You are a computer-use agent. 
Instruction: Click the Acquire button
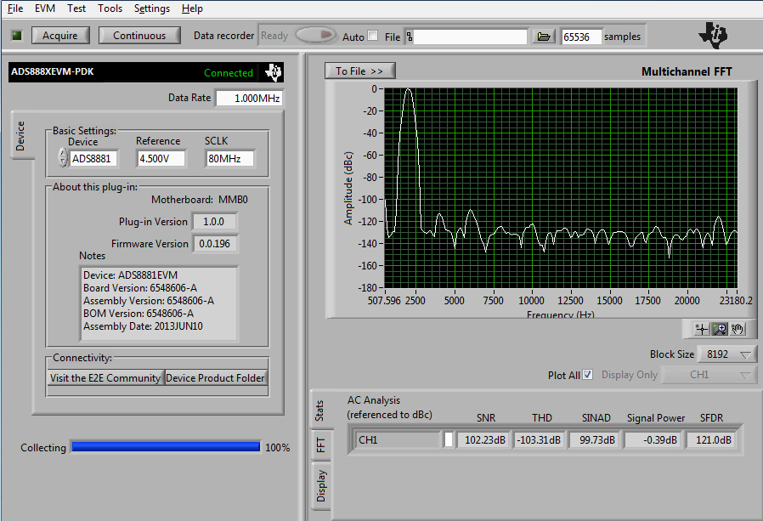coord(60,36)
